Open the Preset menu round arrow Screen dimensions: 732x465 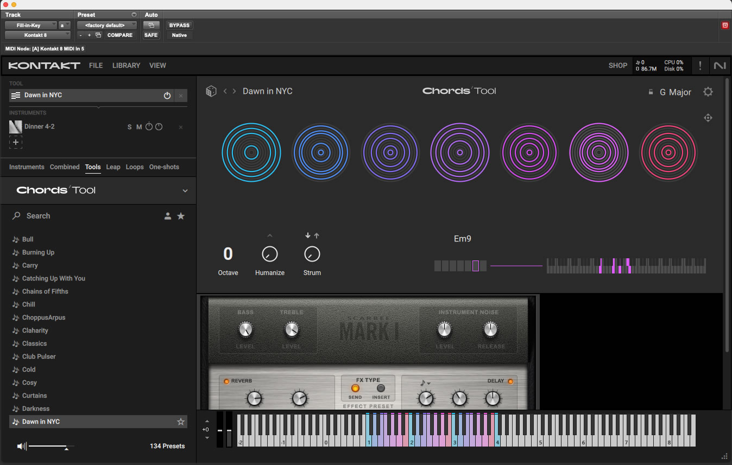(x=134, y=15)
